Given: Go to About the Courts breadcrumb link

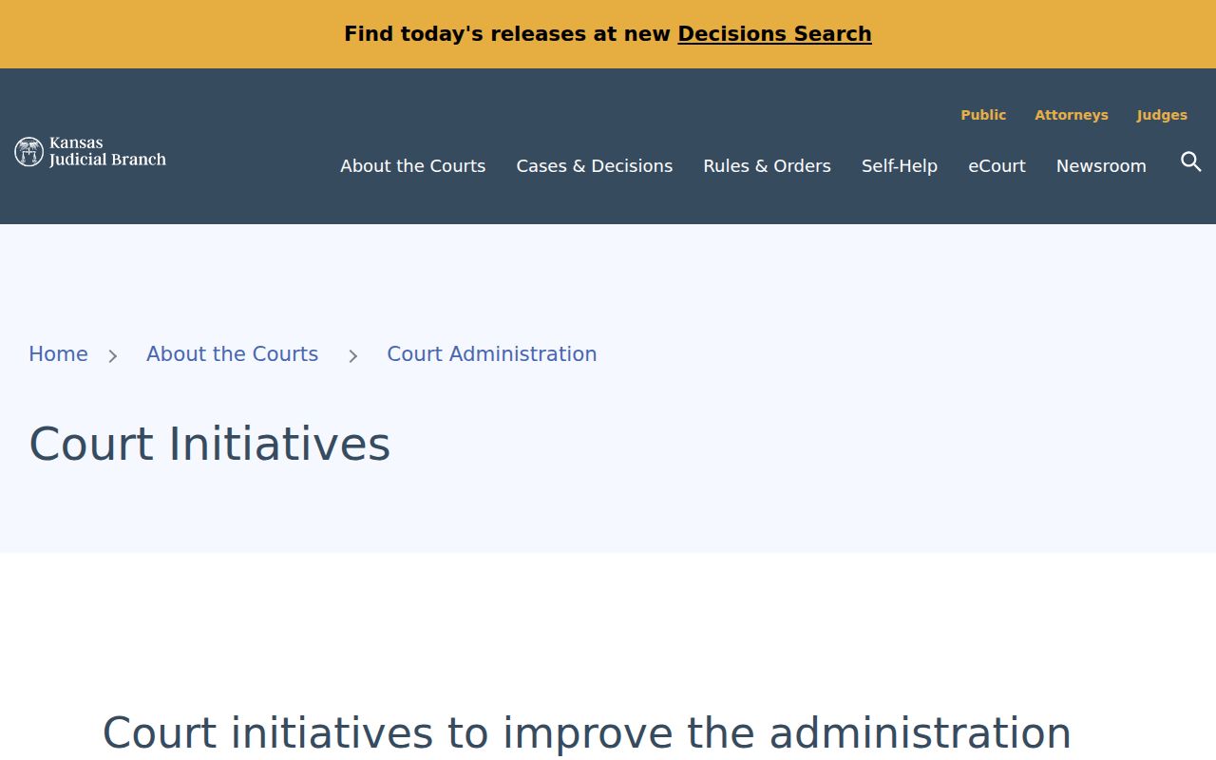Looking at the screenshot, I should [233, 354].
